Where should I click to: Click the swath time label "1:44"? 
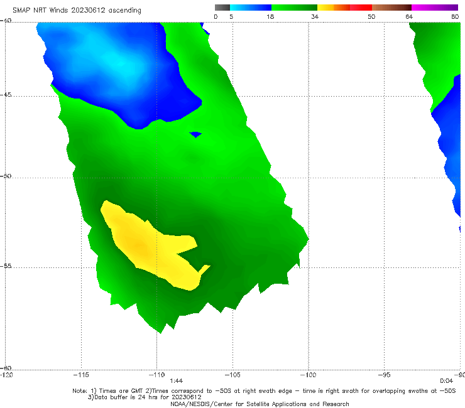click(x=176, y=381)
